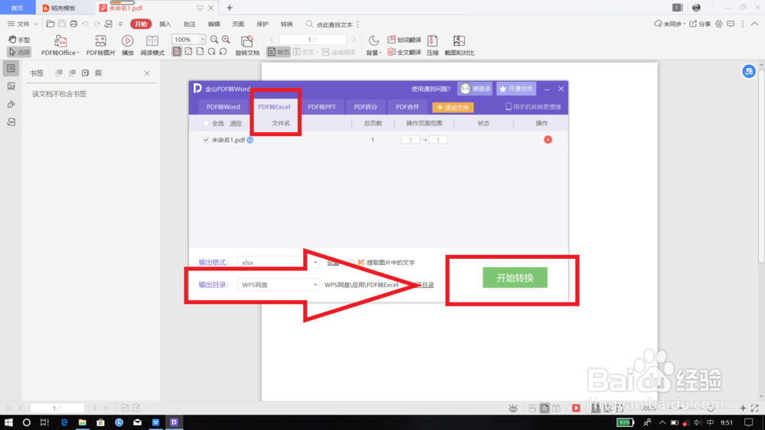The image size is (765, 430).
Task: Click the 旋转文档 rotate document tool
Action: (247, 46)
